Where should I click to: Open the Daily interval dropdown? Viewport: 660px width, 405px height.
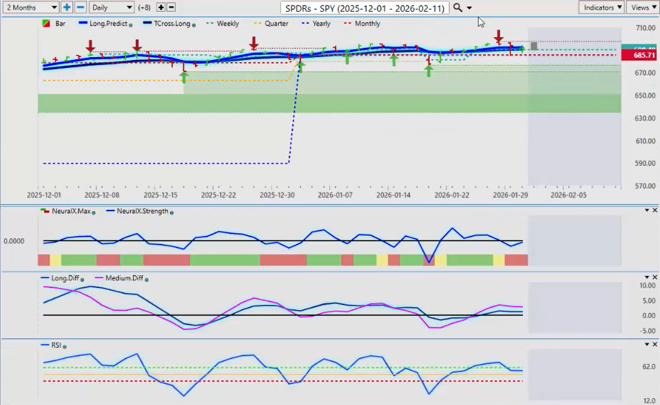pos(111,7)
